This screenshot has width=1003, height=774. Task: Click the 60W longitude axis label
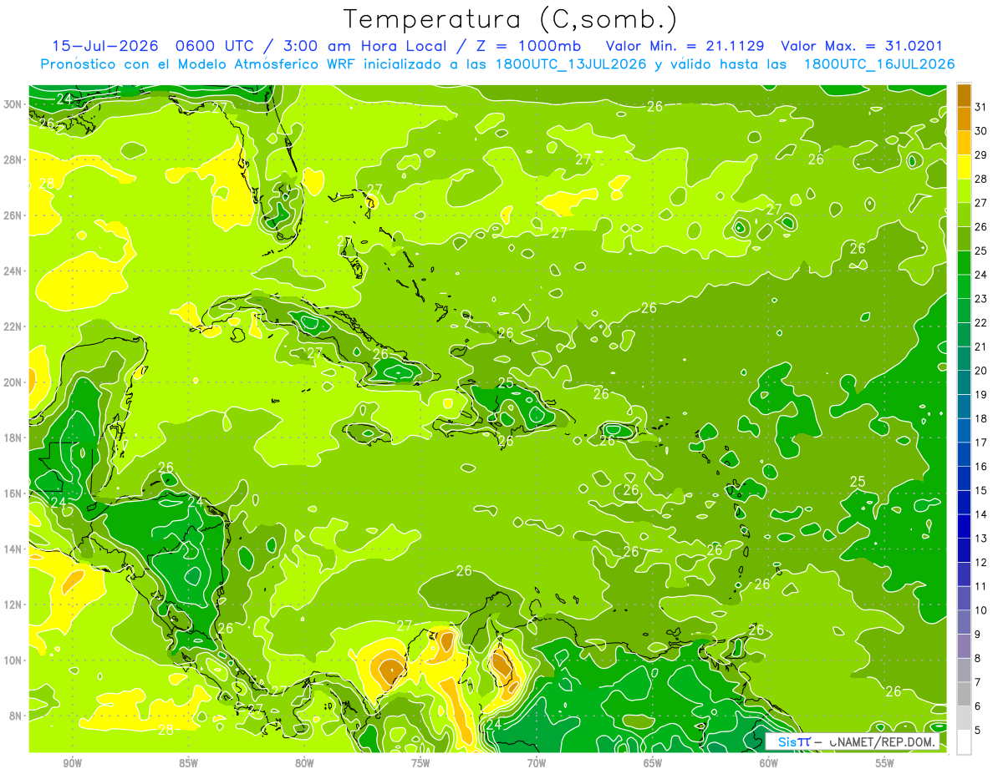[769, 763]
